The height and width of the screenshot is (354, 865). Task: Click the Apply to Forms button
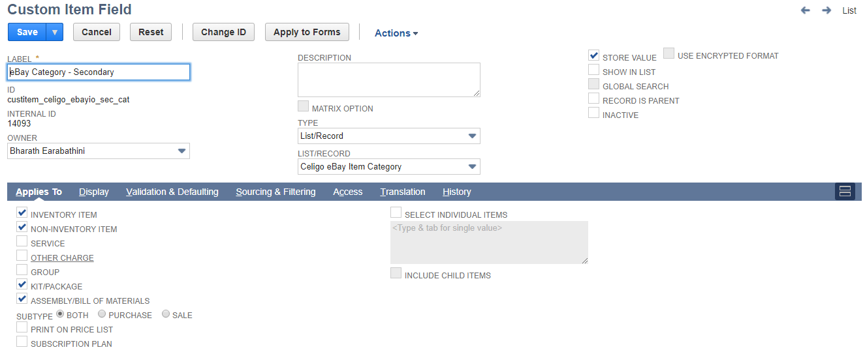[307, 32]
